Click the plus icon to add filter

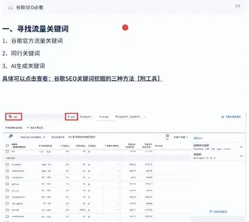coord(28,127)
